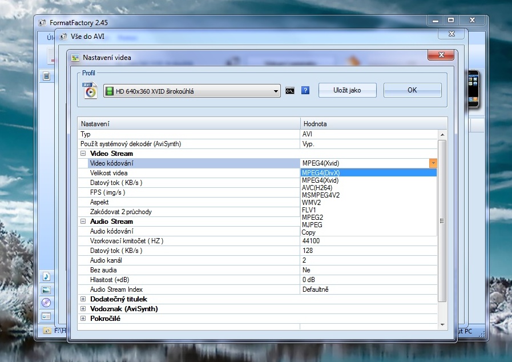Open the picture category icon in sidebar
The height and width of the screenshot is (362, 512).
[x=46, y=289]
